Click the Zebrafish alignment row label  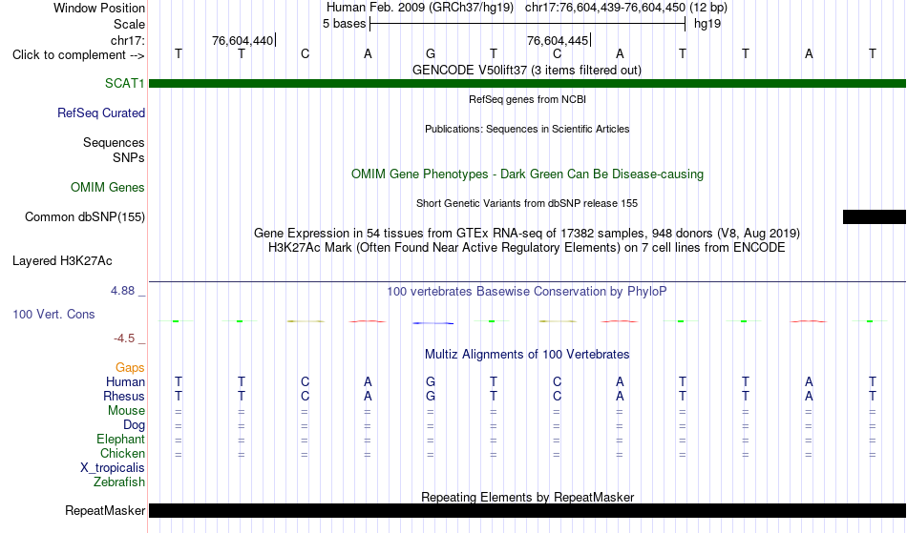coord(119,482)
